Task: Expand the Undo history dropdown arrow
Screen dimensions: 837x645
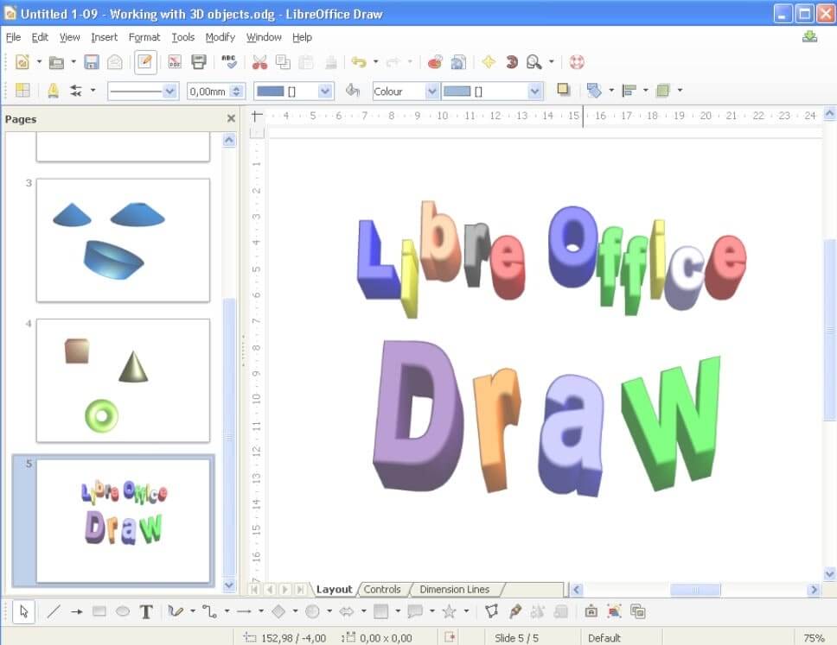Action: point(375,62)
